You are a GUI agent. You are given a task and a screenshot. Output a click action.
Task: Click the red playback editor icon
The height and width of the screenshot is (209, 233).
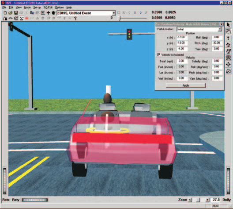tap(27, 18)
